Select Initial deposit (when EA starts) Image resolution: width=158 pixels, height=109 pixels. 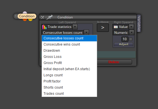pos(69,69)
